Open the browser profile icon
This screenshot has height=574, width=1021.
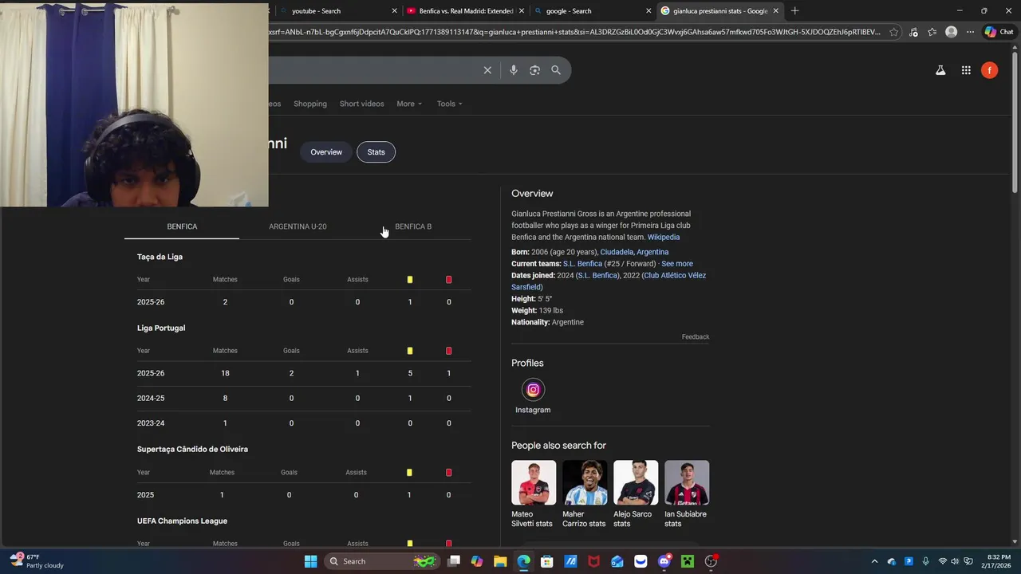(x=951, y=32)
